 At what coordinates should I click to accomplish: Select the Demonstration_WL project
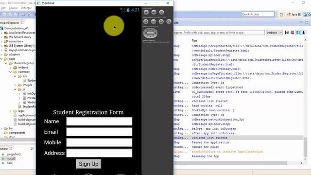click(17, 28)
